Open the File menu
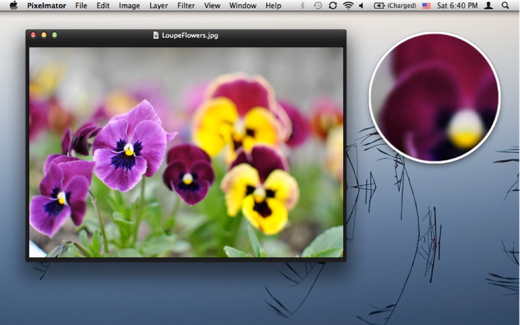Viewport: 520px width, 325px height. [x=81, y=5]
